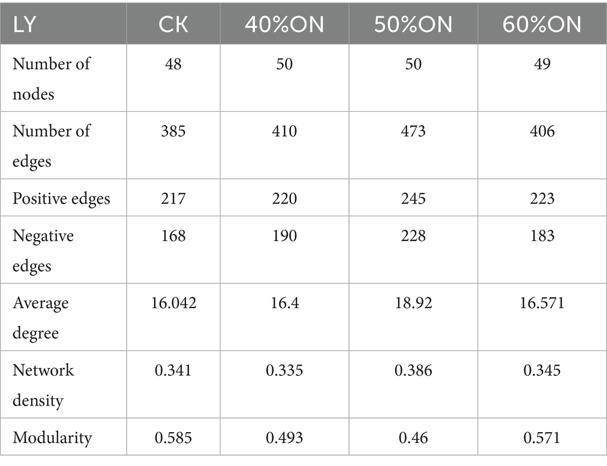607x466 pixels.
Task: Select the Positive edges row label
Action: click(x=62, y=198)
